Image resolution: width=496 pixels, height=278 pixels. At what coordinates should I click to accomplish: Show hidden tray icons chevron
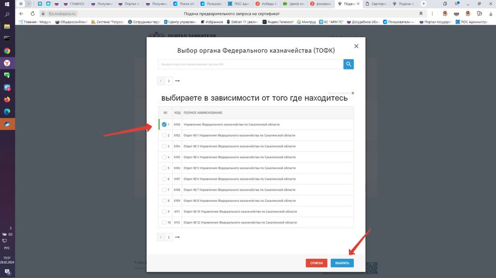click(11, 228)
